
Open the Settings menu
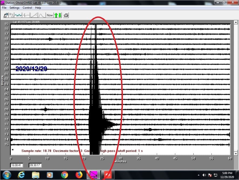(15, 8)
